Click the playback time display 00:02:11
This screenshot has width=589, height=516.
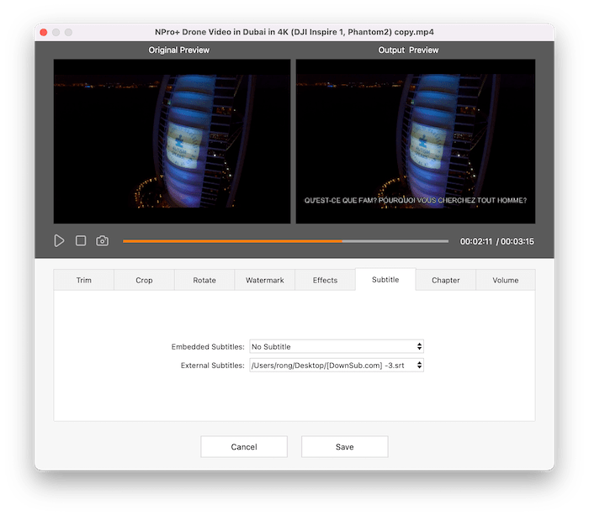click(475, 242)
